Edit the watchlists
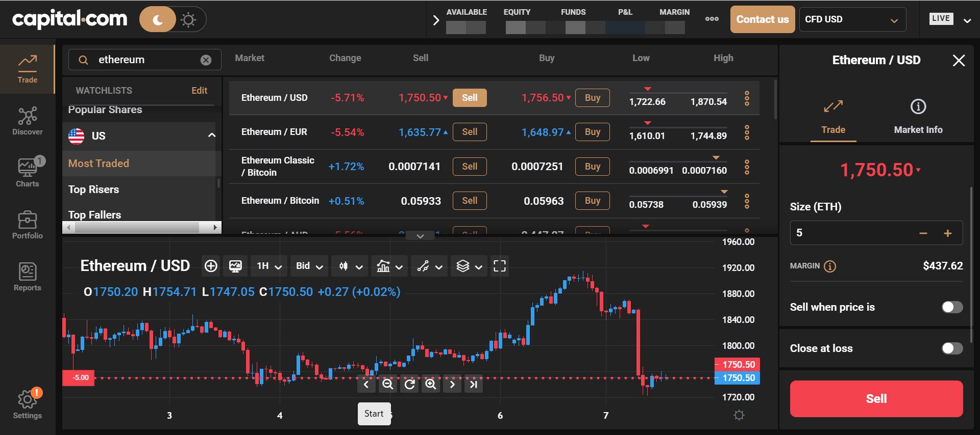 (199, 91)
